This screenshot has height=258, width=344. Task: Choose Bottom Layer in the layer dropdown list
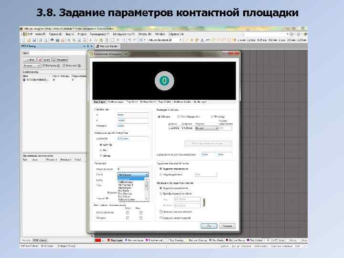click(131, 182)
